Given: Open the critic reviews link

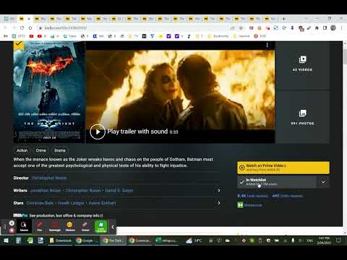Looking at the screenshot, I should pos(287,196).
